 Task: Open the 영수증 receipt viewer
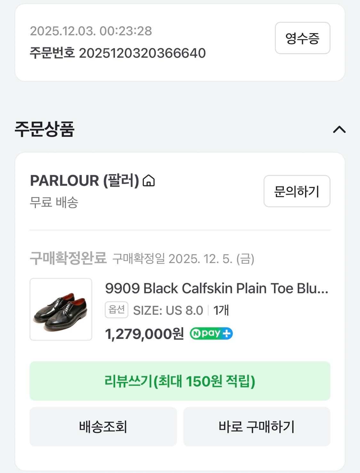coord(302,38)
